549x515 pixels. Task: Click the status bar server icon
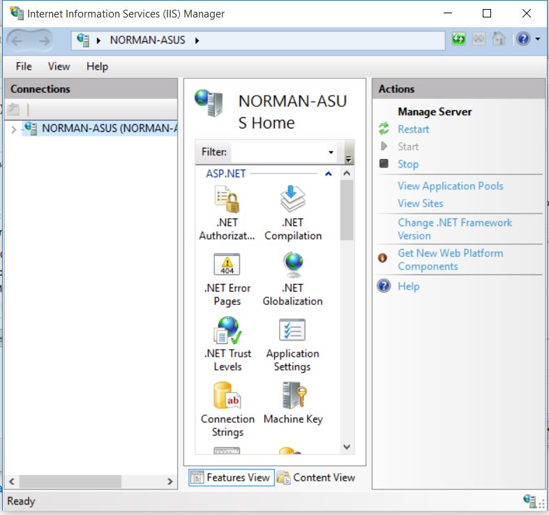tap(529, 500)
